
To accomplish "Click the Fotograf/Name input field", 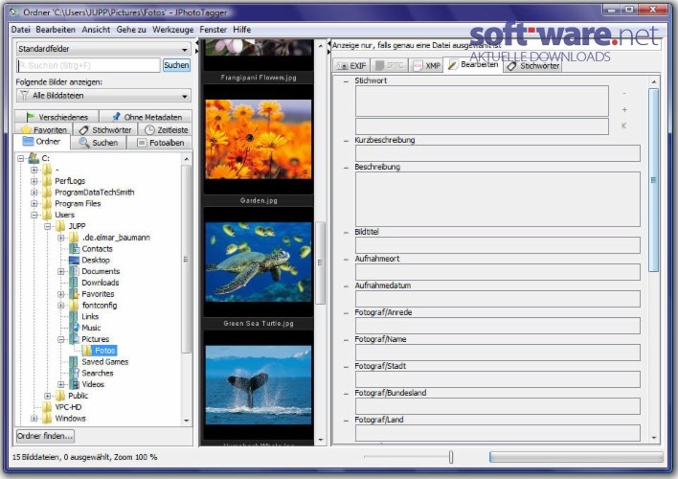I will pyautogui.click(x=497, y=353).
